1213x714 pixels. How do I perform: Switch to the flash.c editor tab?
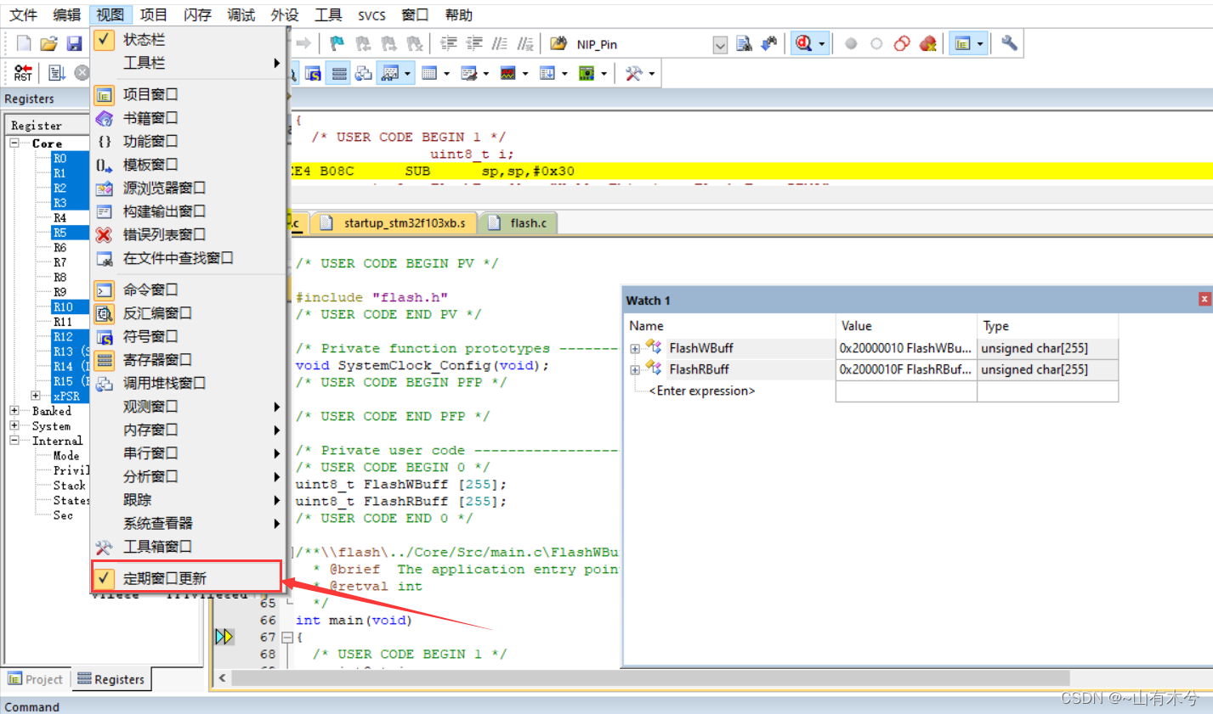[517, 223]
